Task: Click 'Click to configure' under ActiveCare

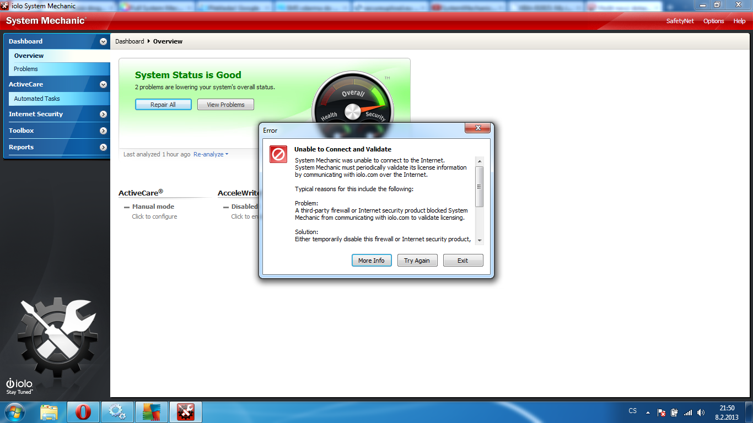Action: (154, 216)
